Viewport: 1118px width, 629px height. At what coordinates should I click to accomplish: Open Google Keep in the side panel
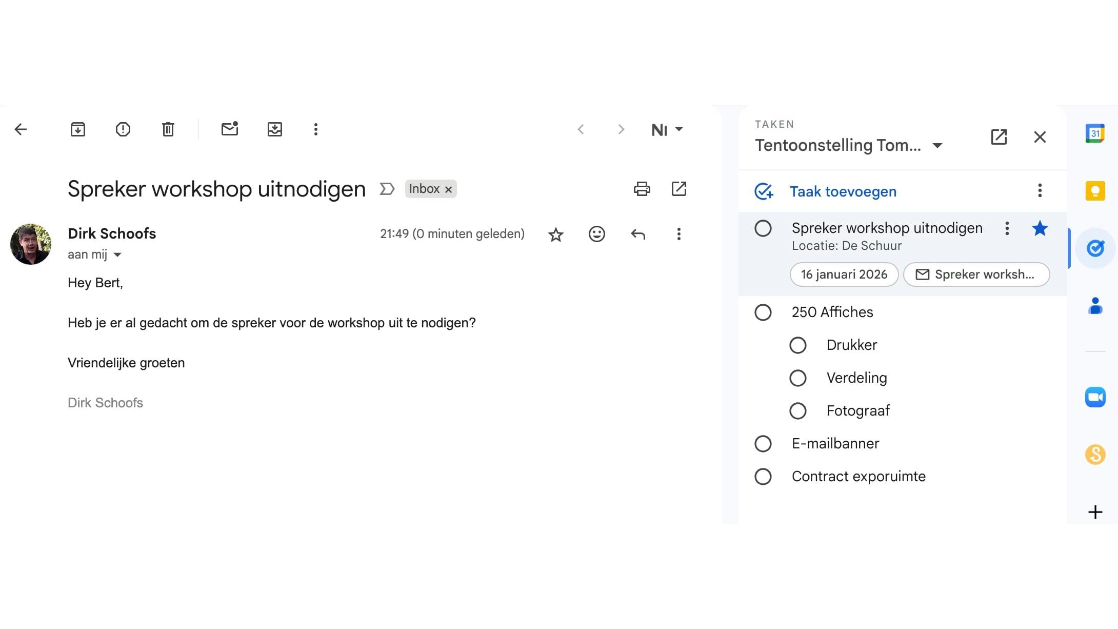[1095, 191]
